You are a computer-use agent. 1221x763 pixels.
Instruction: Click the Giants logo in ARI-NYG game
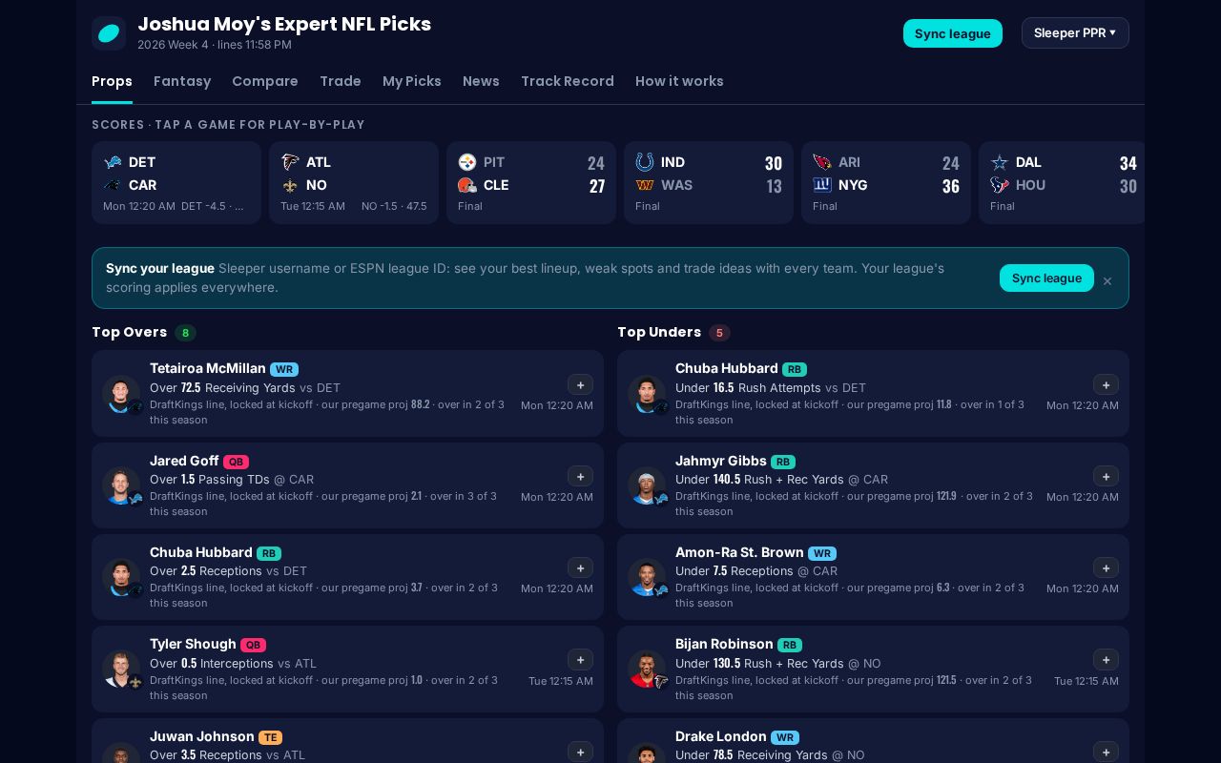(822, 185)
